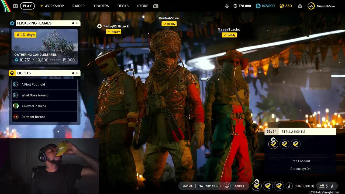Click the R1 bumper icon
345x194 pixels.
point(156,6)
